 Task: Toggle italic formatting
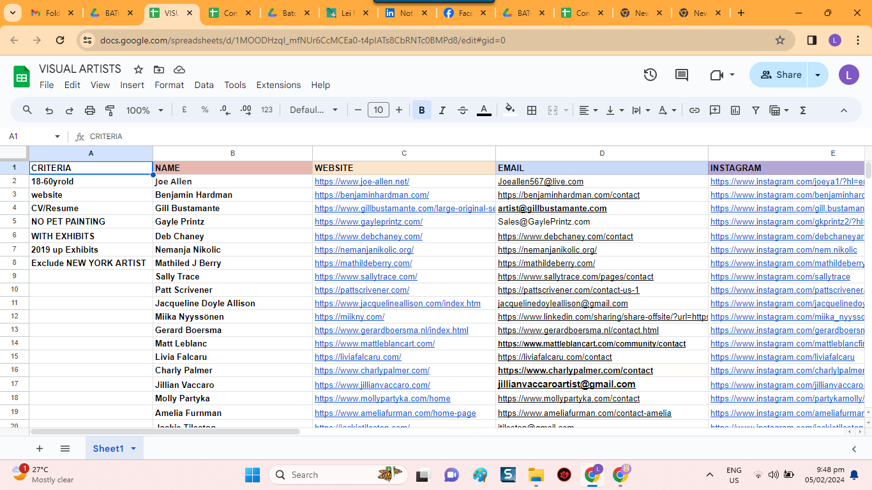(442, 110)
